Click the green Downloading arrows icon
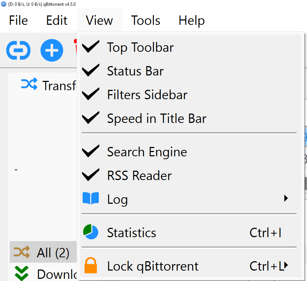307x281 pixels. point(22,273)
